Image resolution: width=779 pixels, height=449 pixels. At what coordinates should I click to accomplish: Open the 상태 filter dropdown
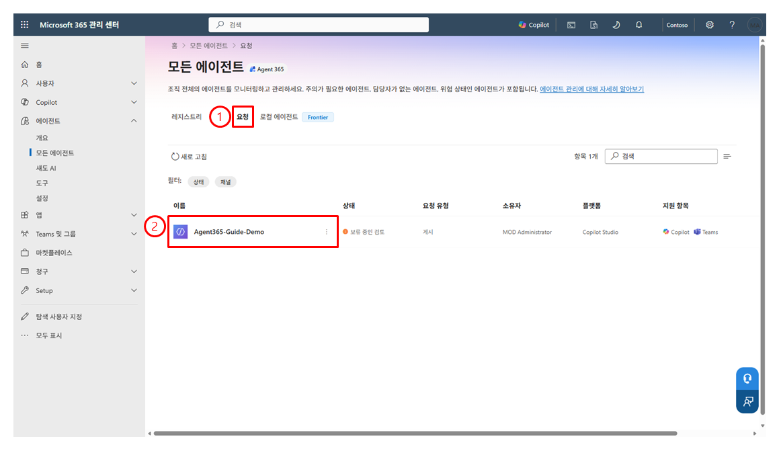(199, 181)
